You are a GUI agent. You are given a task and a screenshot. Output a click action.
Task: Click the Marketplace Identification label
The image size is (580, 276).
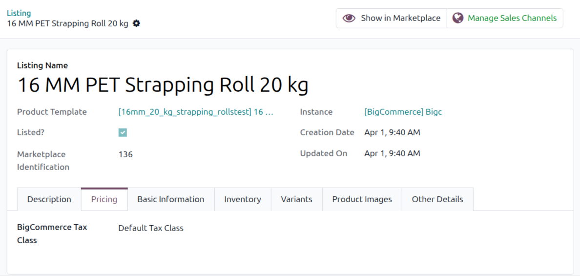(43, 161)
